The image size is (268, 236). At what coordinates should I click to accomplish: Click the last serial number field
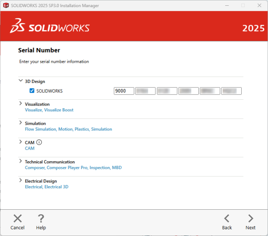231,91
